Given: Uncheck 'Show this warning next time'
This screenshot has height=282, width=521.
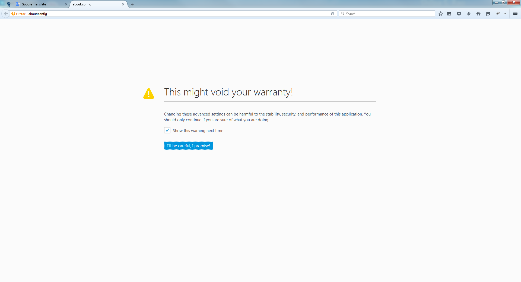Looking at the screenshot, I should [x=167, y=130].
